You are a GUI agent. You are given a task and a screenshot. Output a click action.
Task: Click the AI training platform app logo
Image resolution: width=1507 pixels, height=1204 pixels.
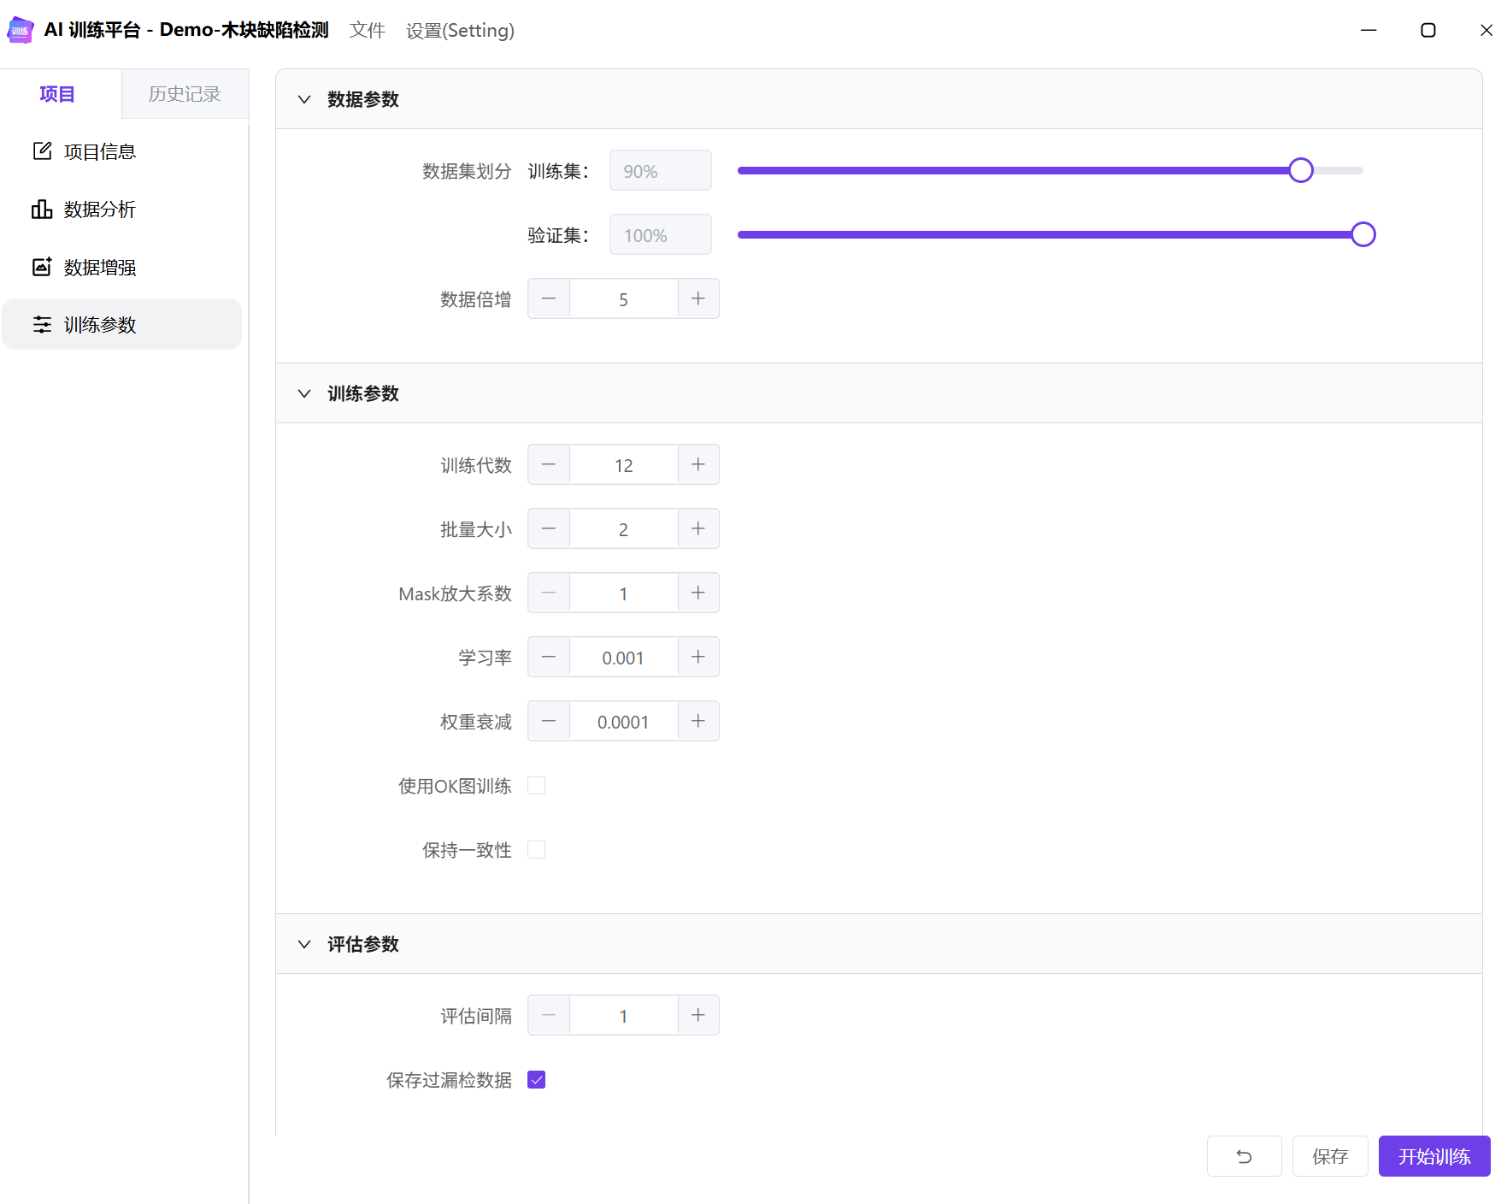(21, 30)
